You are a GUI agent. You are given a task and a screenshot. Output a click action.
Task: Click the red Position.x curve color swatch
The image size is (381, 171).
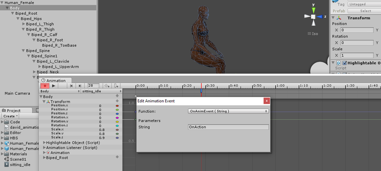point(117,106)
